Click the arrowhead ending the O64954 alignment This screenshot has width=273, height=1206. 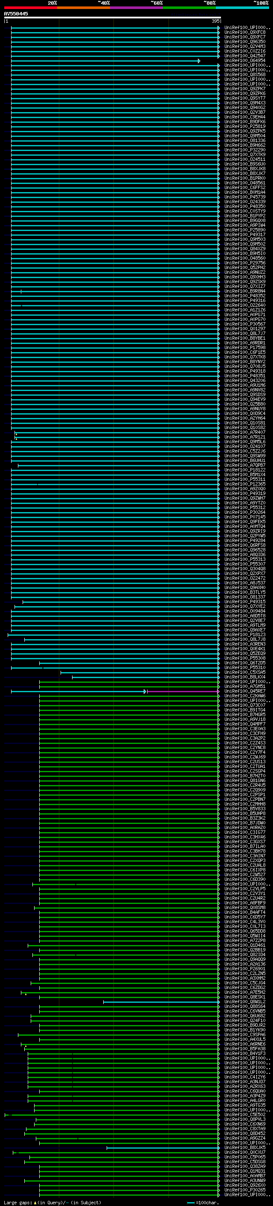click(199, 61)
